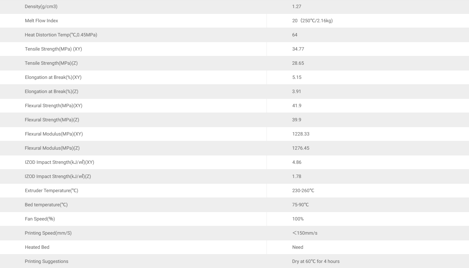
Task: Select the Flexural Modulus(MPa)(Z) label
Action: click(x=52, y=148)
